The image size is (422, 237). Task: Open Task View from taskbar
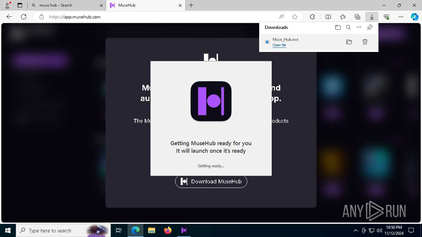pos(119,230)
